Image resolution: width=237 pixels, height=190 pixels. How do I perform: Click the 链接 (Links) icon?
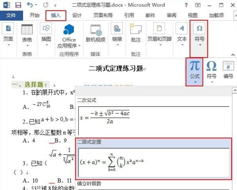click(x=117, y=28)
